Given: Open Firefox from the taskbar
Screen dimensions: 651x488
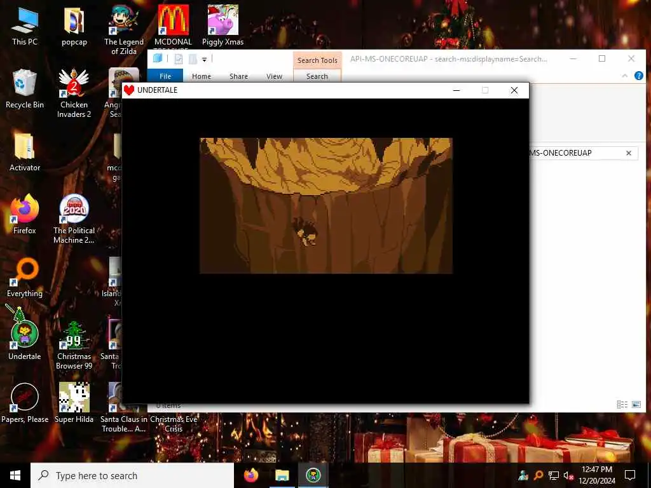Looking at the screenshot, I should pyautogui.click(x=250, y=475).
